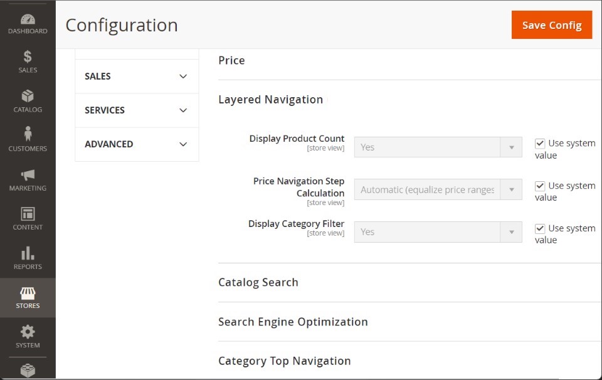Open the Content layout icon
This screenshot has height=380, width=602.
pos(28,214)
